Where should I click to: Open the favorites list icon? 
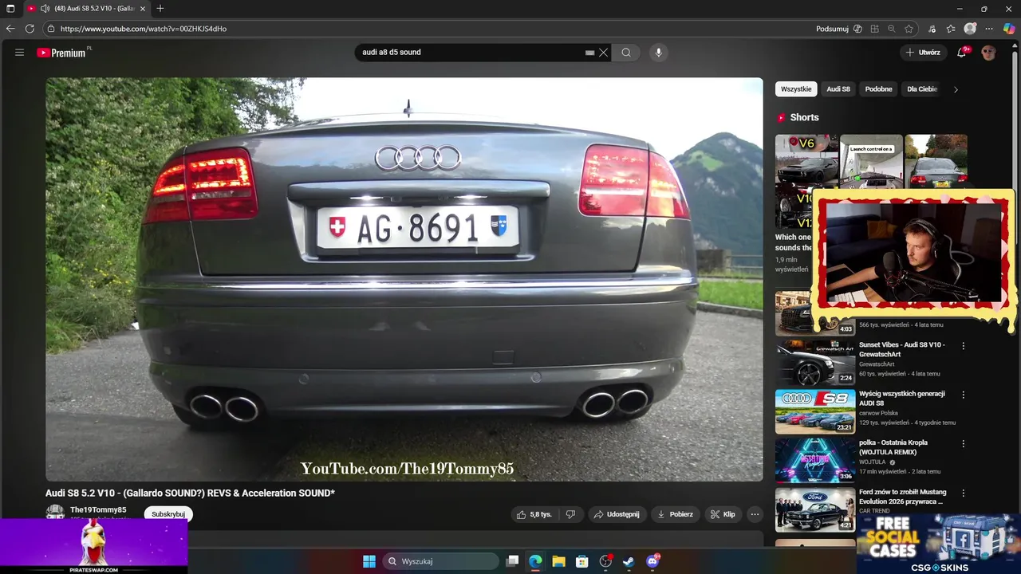951,29
